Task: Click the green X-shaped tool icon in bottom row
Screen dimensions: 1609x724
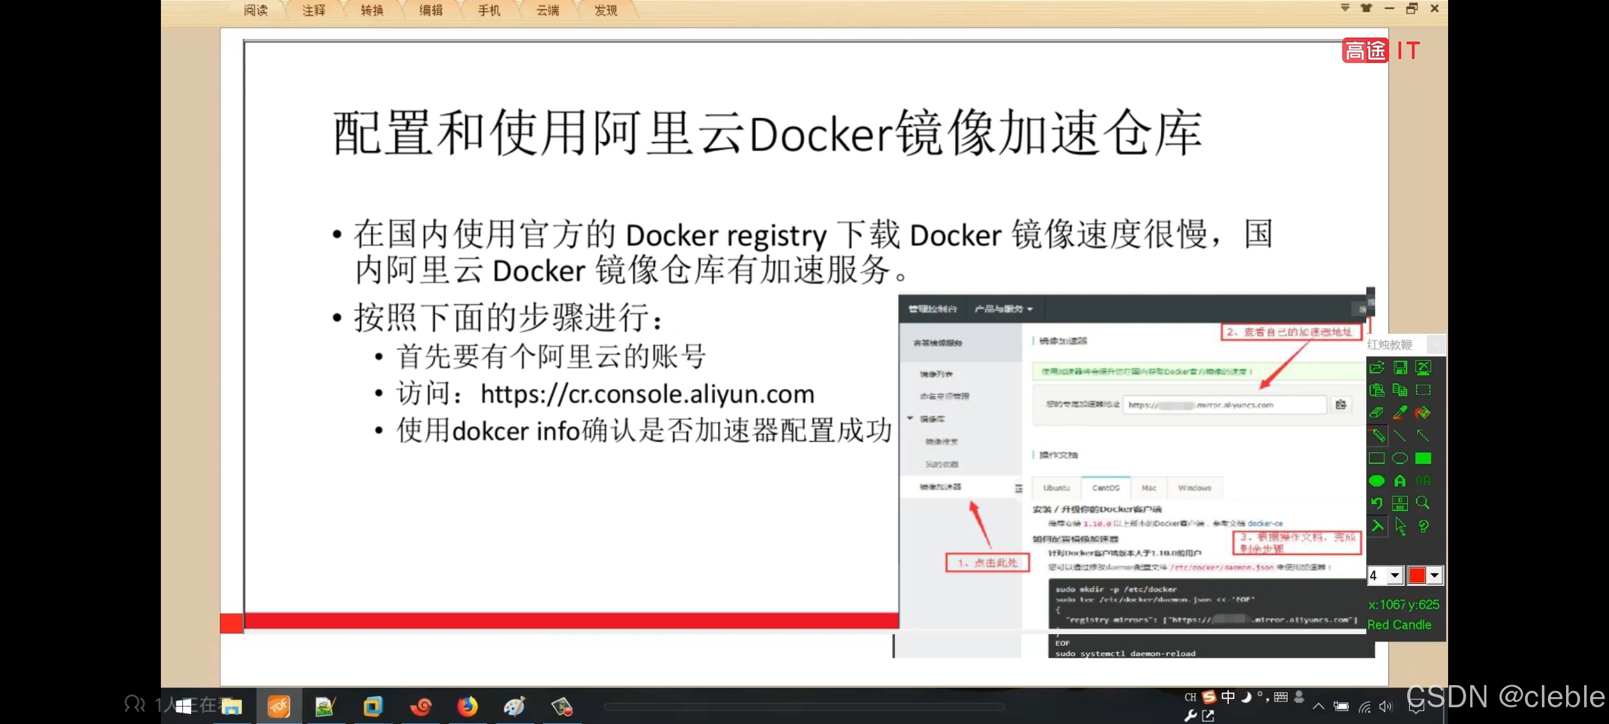Action: (1377, 526)
